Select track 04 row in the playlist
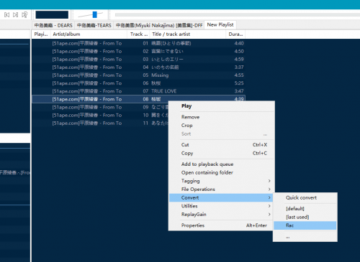Image resolution: width=360 pixels, height=262 pixels. click(138, 67)
